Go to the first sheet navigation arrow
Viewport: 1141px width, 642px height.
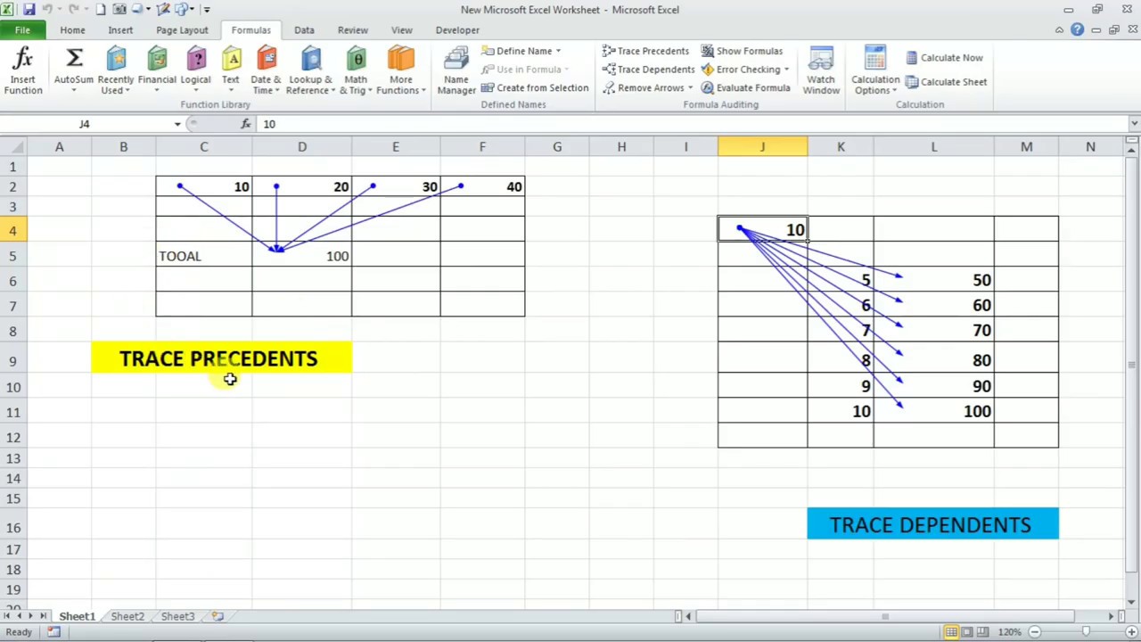coord(6,616)
